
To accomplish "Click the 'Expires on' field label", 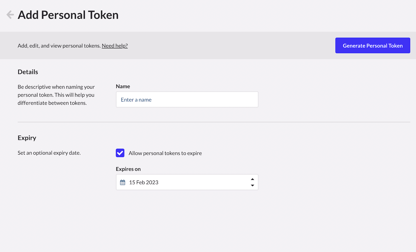I will (x=128, y=169).
